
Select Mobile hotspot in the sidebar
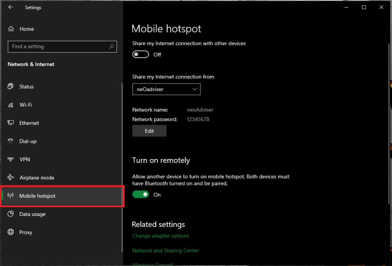36,196
